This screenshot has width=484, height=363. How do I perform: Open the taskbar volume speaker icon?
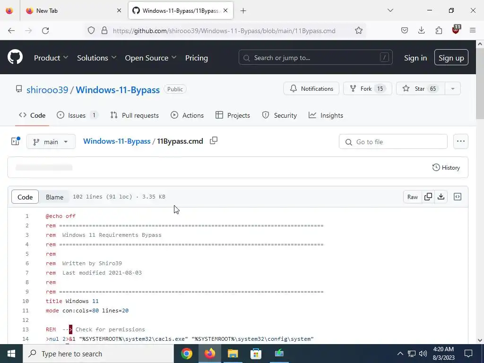coord(423,354)
